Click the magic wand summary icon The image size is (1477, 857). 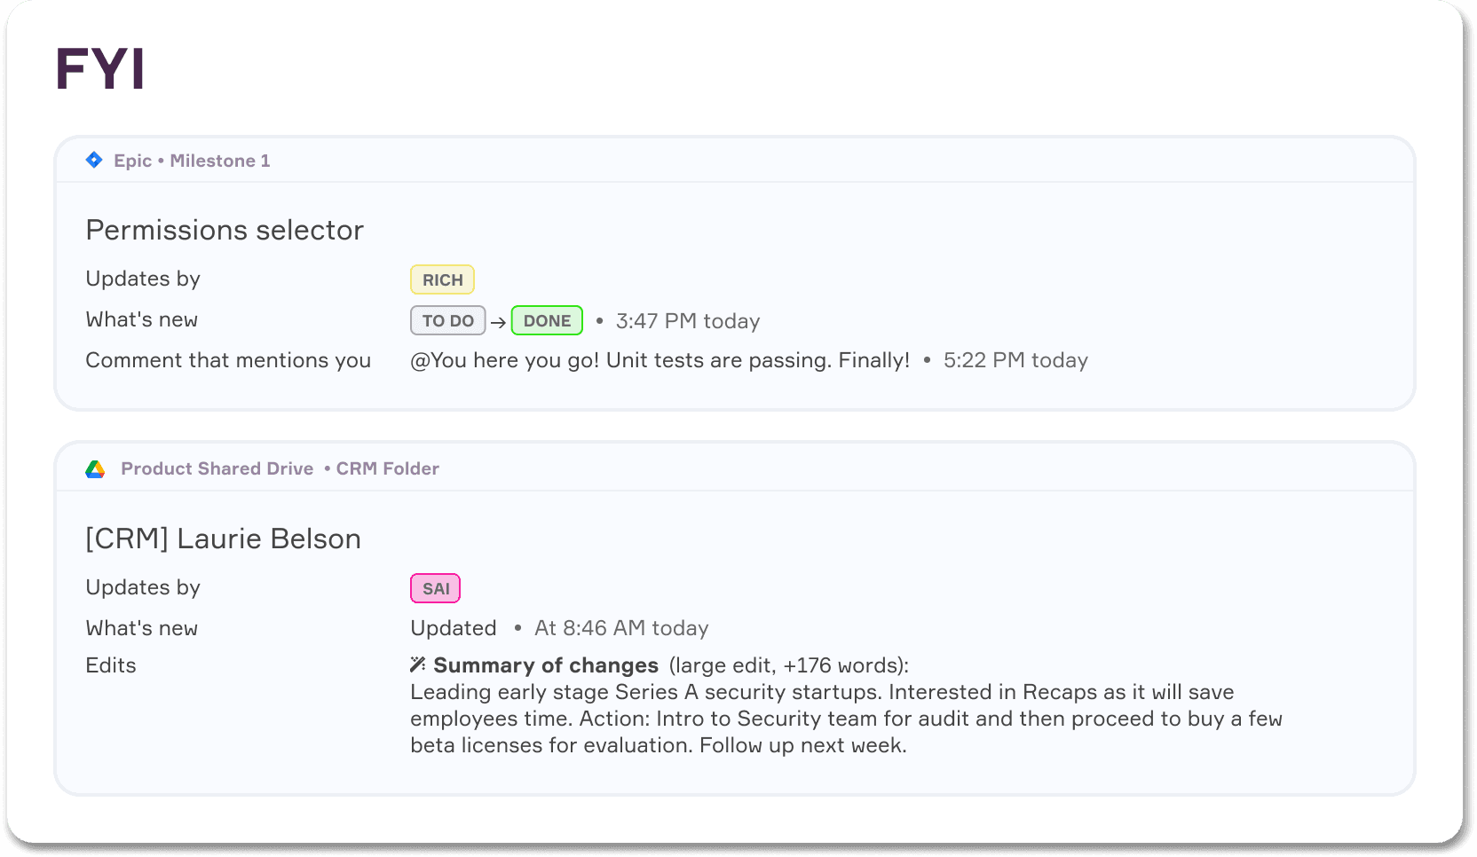(418, 664)
